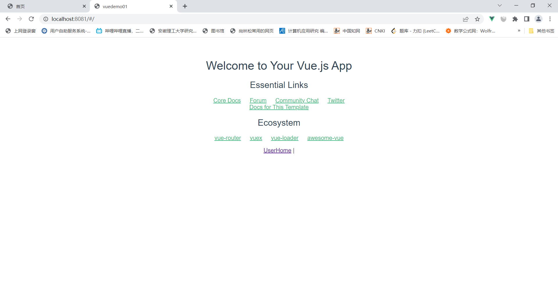The height and width of the screenshot is (299, 558).
Task: Open Docs for This Template link
Action: pyautogui.click(x=279, y=107)
